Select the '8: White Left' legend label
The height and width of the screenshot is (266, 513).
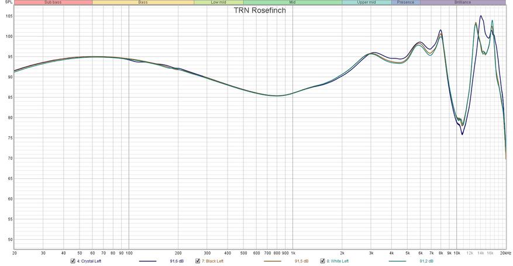pyautogui.click(x=338, y=261)
